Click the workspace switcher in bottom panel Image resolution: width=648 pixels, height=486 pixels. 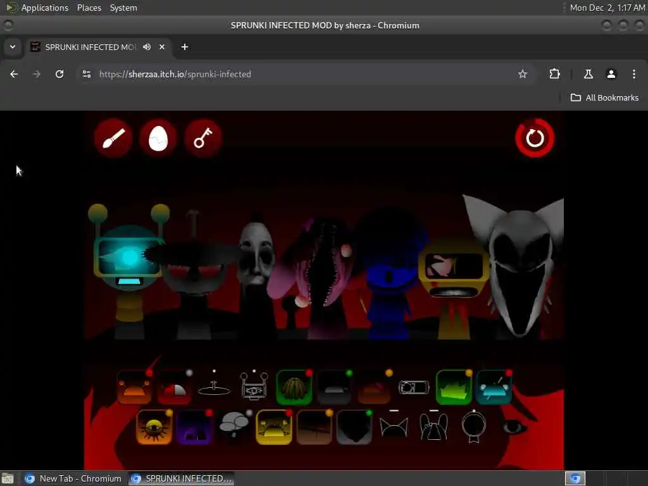point(575,478)
